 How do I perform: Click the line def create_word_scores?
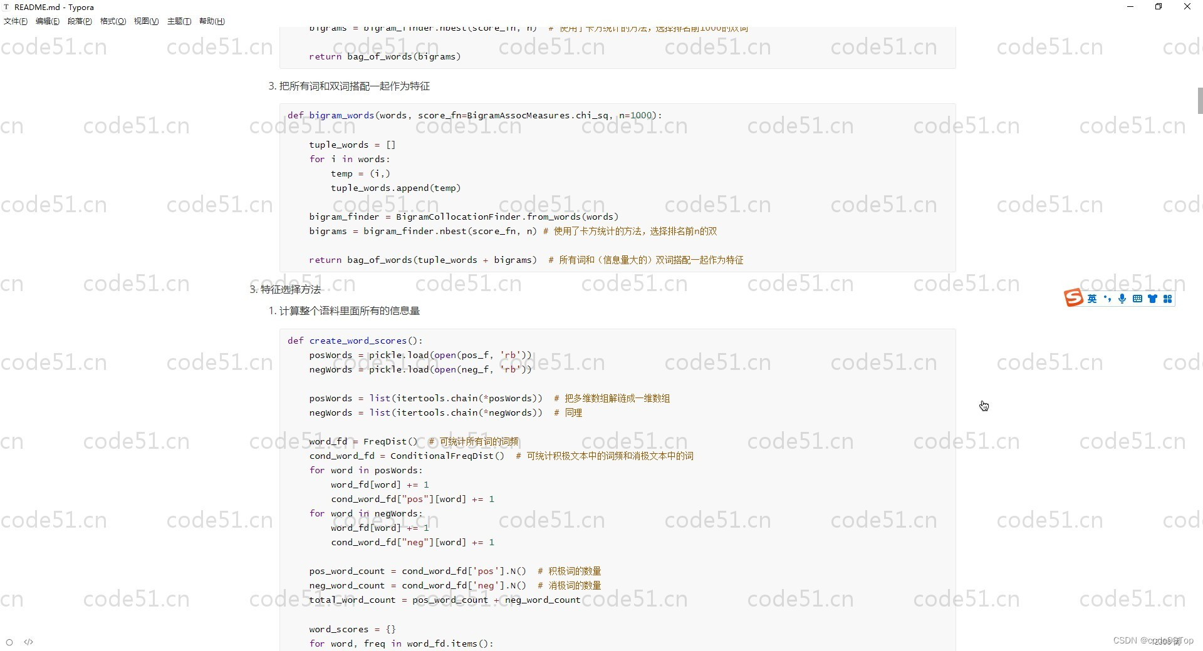355,341
